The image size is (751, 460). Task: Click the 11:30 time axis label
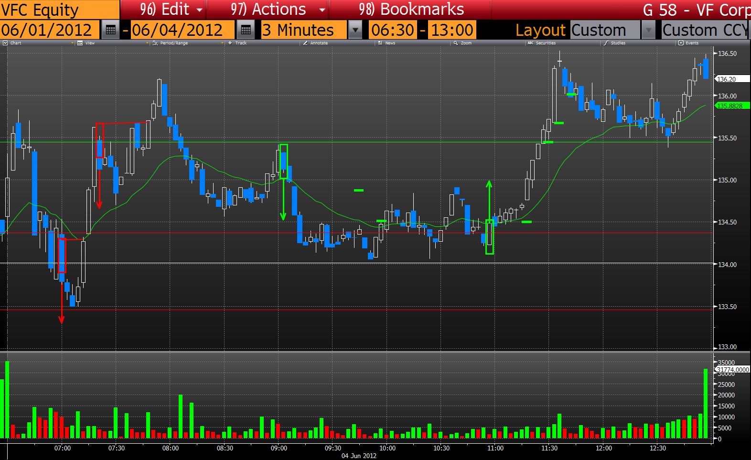[549, 448]
